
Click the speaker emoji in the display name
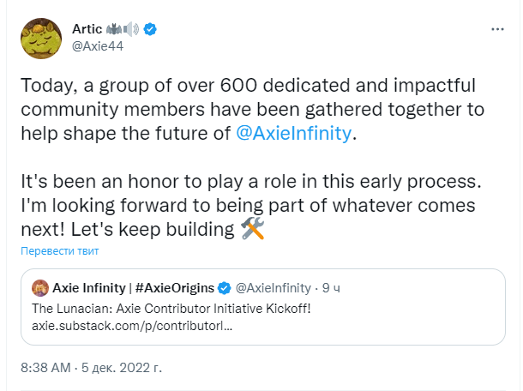131,29
